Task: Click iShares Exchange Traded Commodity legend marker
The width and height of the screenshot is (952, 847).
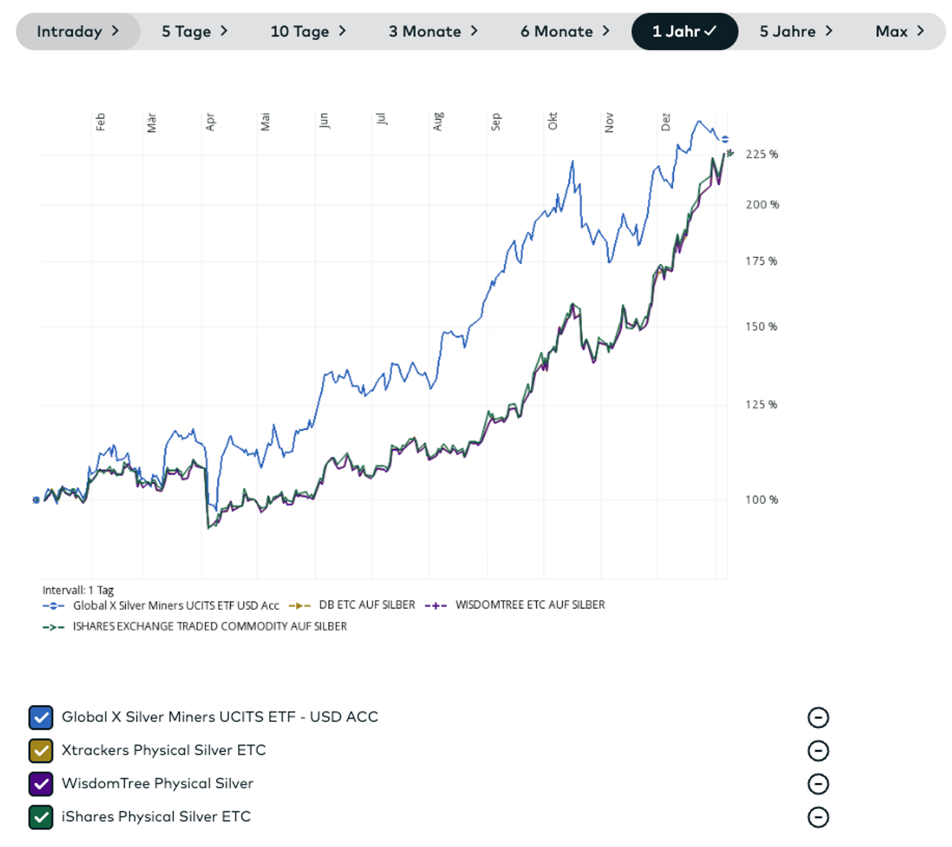Action: tap(53, 627)
